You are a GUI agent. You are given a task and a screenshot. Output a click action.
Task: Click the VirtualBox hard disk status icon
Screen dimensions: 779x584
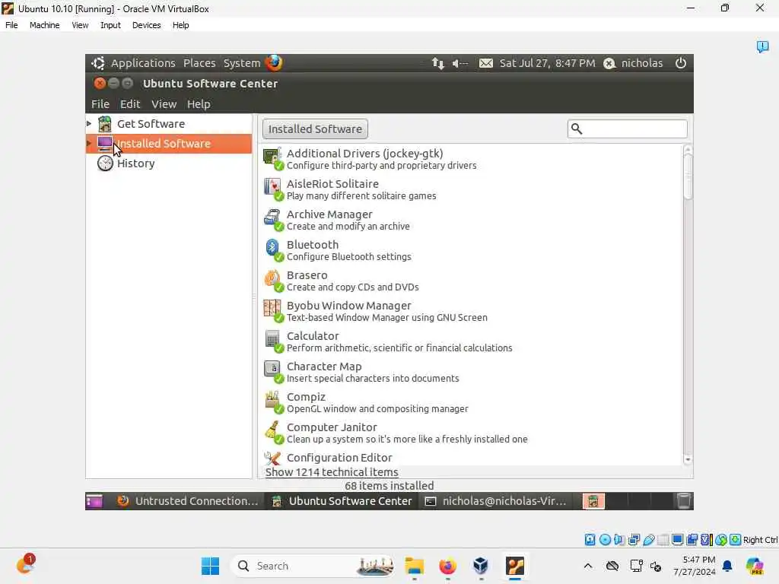click(x=590, y=540)
